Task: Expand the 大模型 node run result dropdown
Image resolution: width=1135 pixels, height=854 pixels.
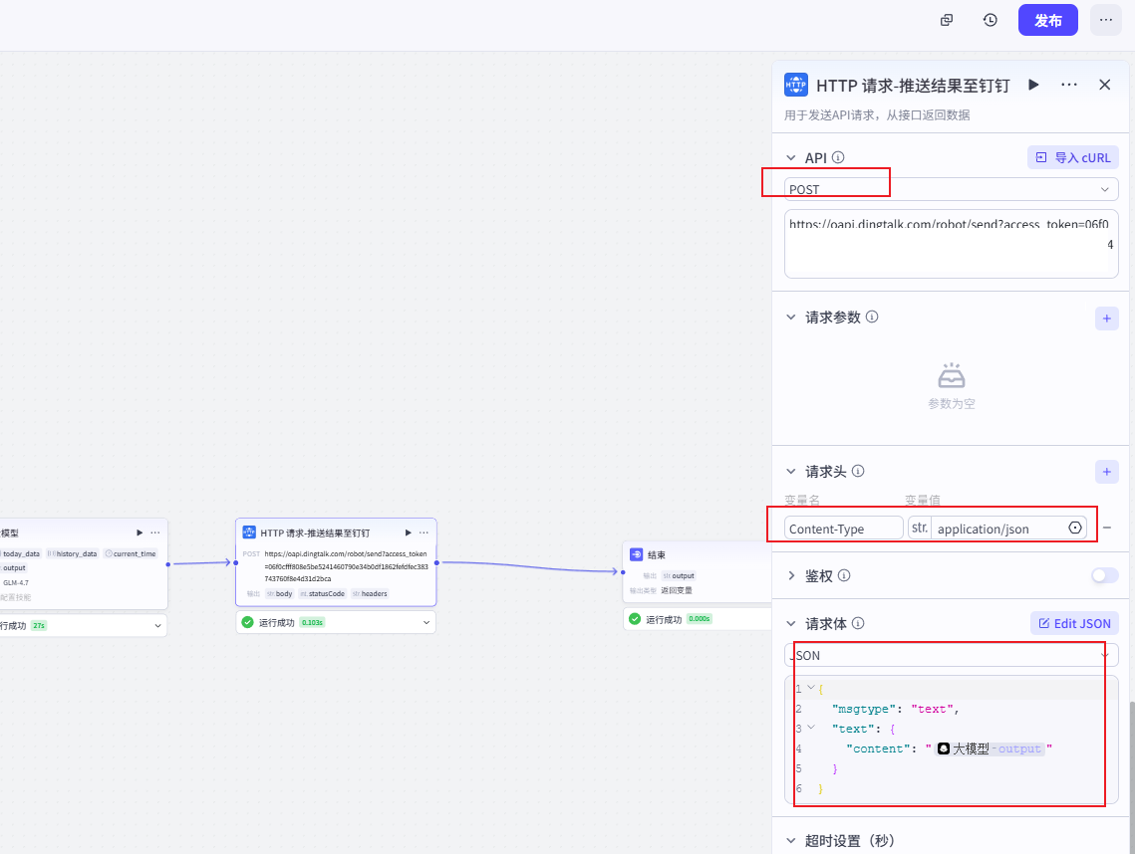Action: tap(157, 625)
